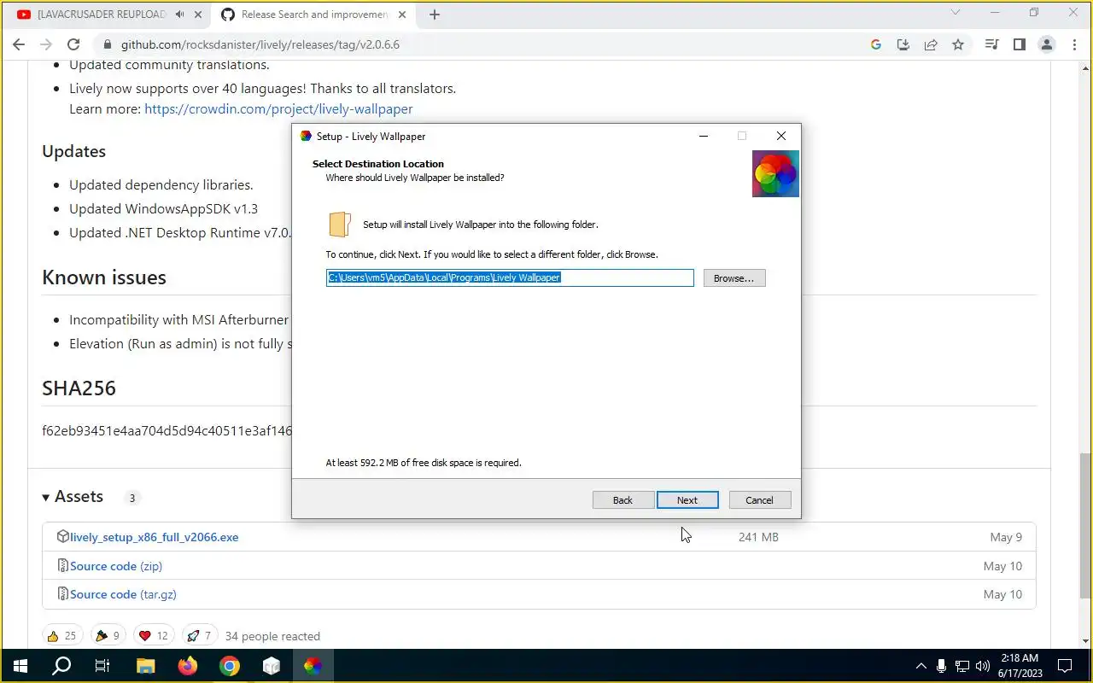Open the installer package taskbar icon
1093x683 pixels.
[x=271, y=666]
